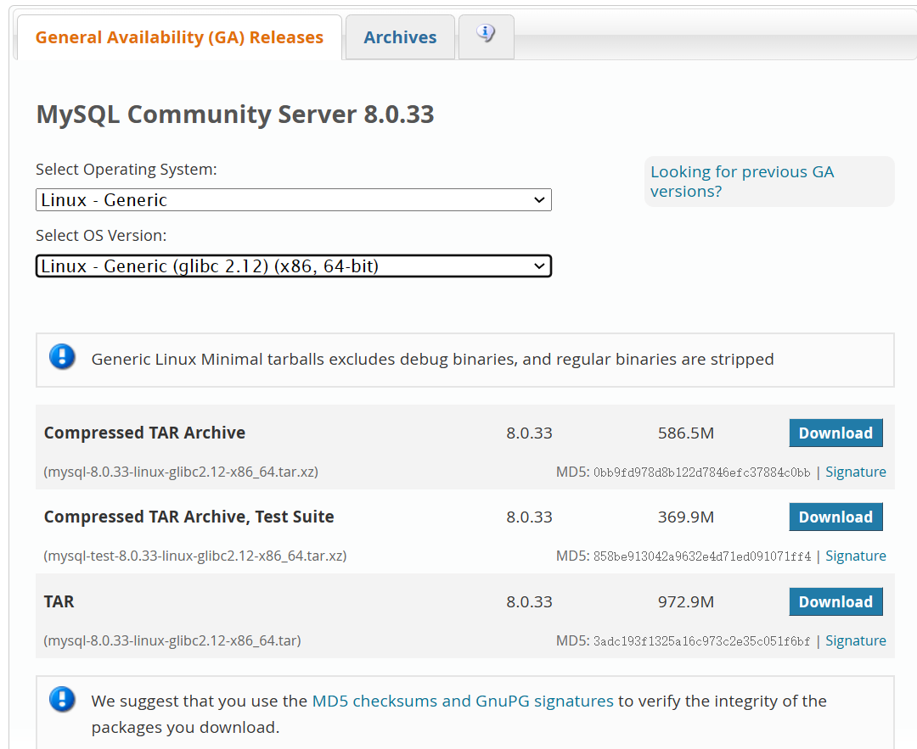Viewport: 917px width, 749px height.
Task: Click info icon beside Generic Linux Minimal note
Action: coord(62,357)
